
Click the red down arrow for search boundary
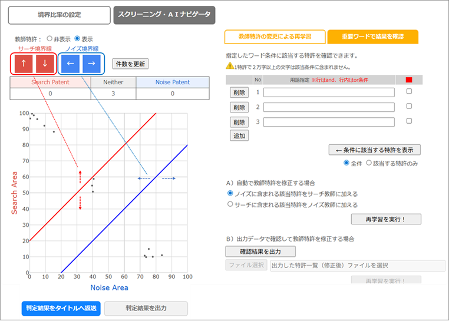point(45,64)
